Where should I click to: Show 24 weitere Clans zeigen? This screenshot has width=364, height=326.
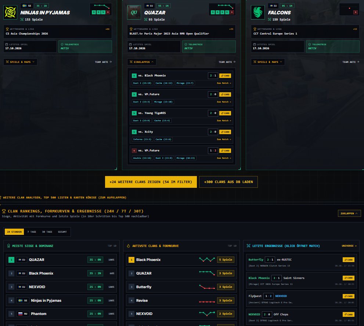(151, 182)
